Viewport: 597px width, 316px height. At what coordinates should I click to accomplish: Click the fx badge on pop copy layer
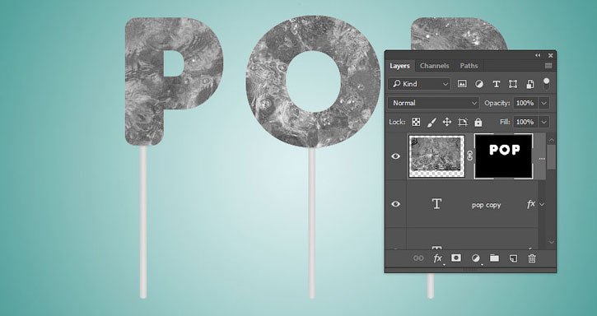tap(531, 204)
